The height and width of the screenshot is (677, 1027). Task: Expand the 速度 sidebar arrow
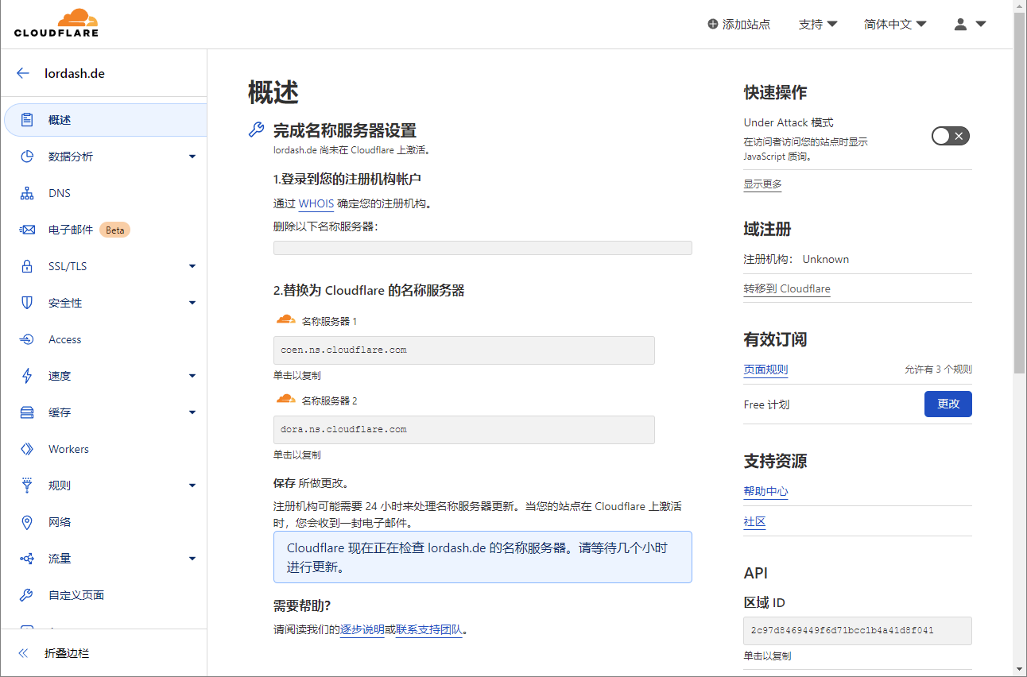(192, 376)
